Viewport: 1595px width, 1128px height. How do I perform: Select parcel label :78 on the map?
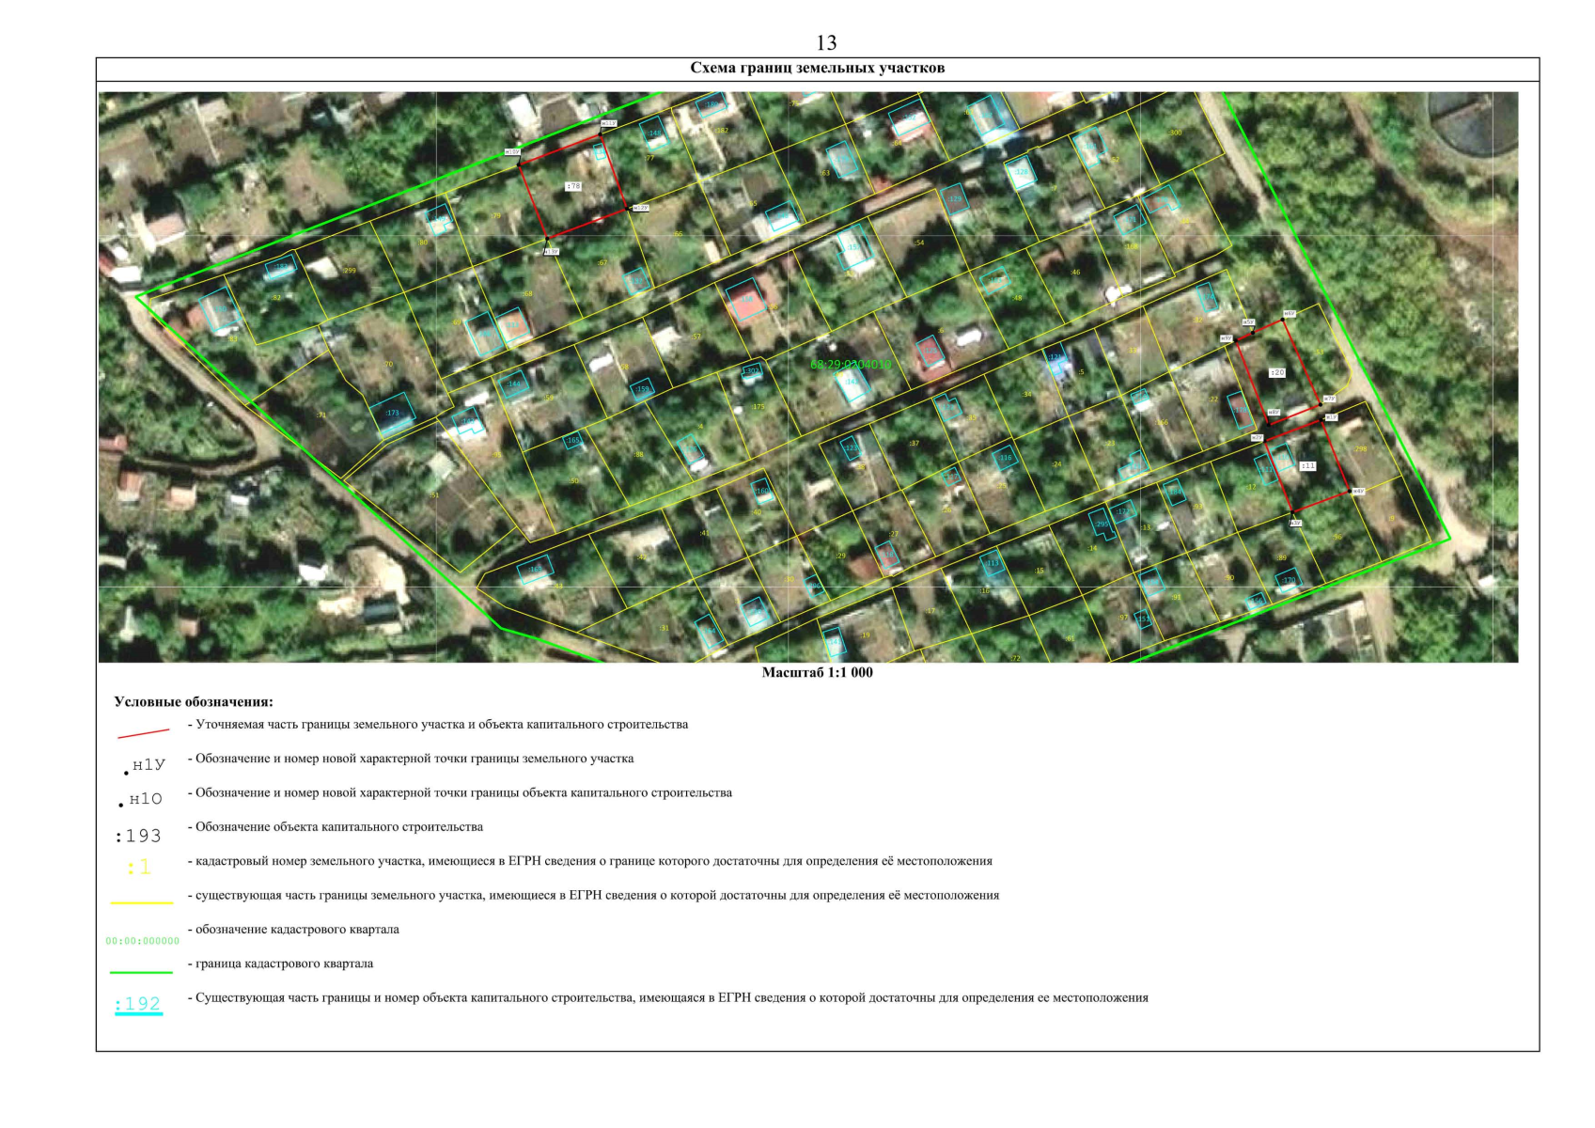pyautogui.click(x=573, y=186)
